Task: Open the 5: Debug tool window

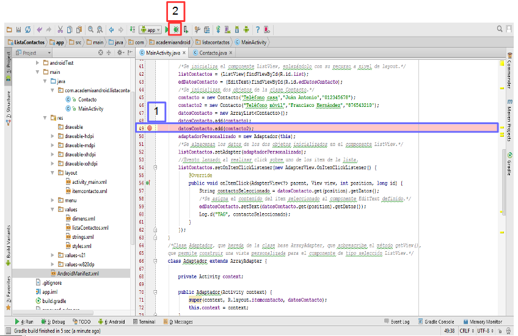Action: (53, 322)
